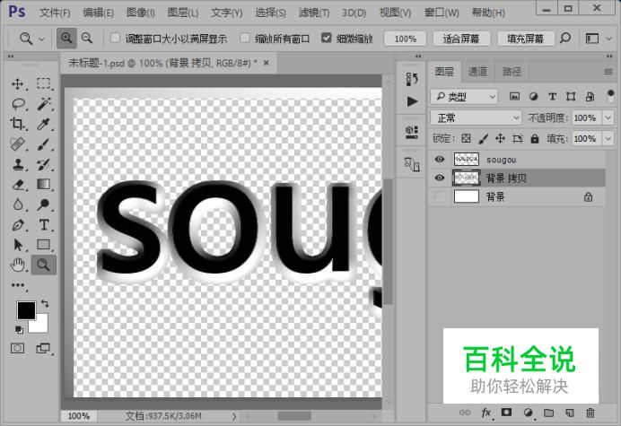Add a layer mask
Viewport: 621px width, 426px height.
[x=506, y=413]
